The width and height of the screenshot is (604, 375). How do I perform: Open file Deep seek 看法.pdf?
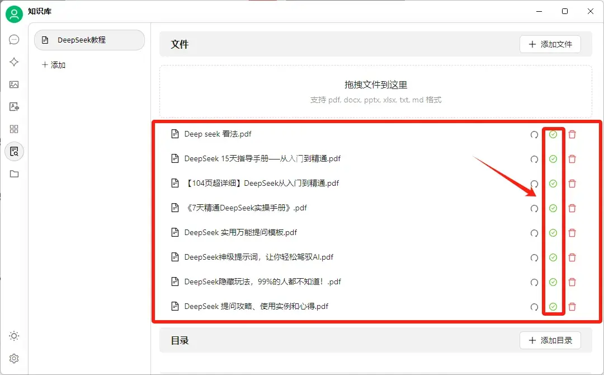pos(218,134)
